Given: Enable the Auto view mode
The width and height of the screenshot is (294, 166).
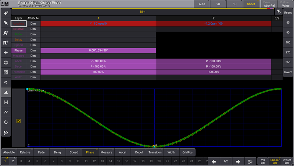Looking at the screenshot, I should tap(202, 4).
